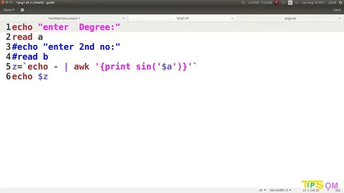The height and width of the screenshot is (193, 344).
Task: Open the network connection indicator
Action: [243, 3]
